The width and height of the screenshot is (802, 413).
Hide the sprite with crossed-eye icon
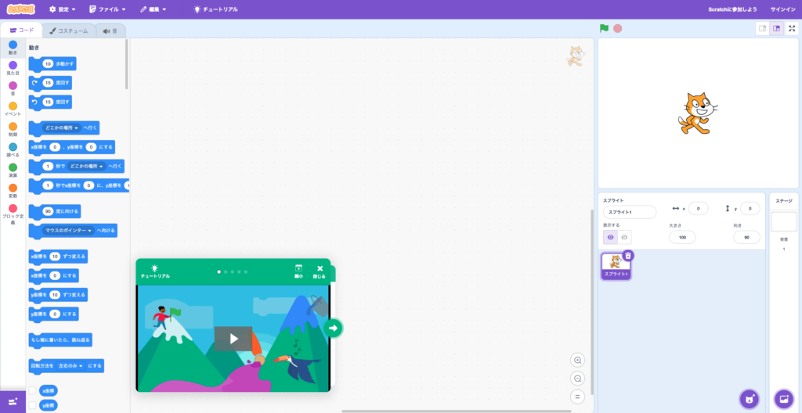624,237
